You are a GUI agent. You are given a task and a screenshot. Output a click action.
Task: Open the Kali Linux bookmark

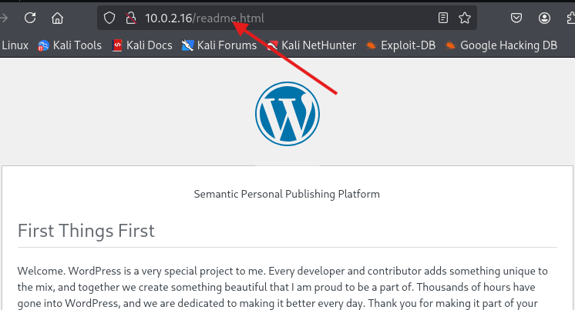tap(14, 45)
